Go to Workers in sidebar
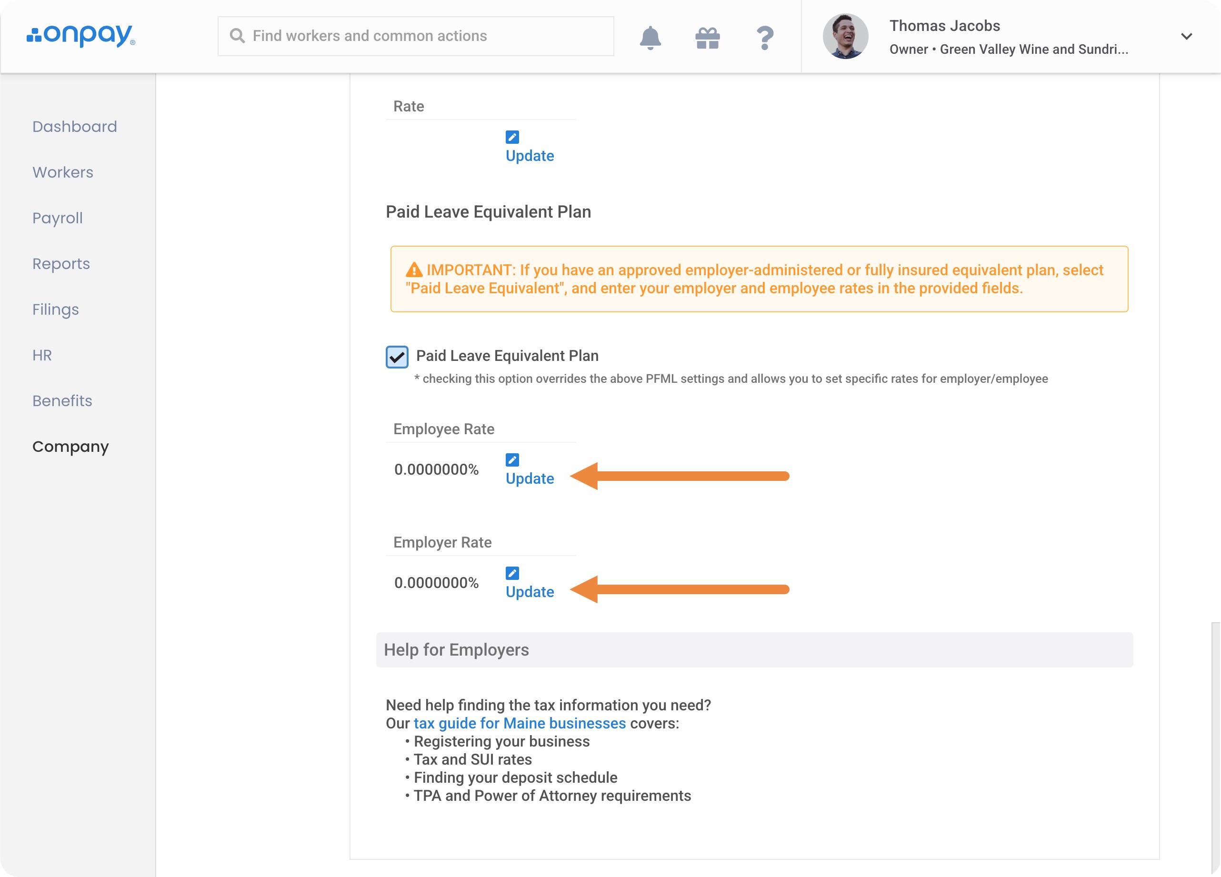1221x877 pixels. [x=63, y=172]
